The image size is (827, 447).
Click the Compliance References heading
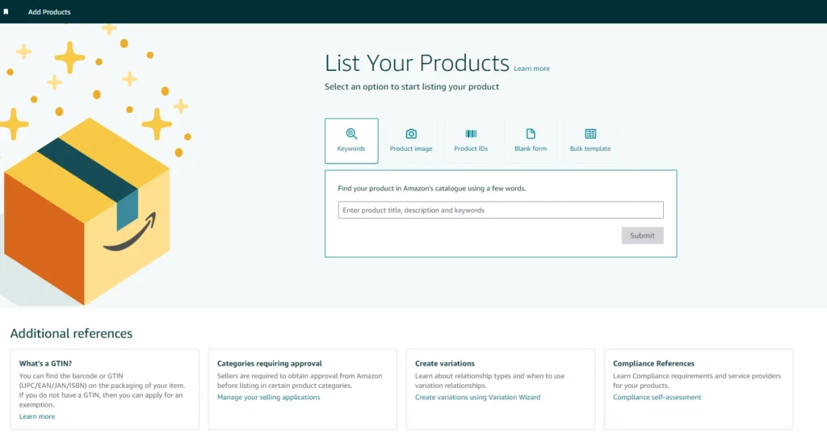tap(653, 363)
